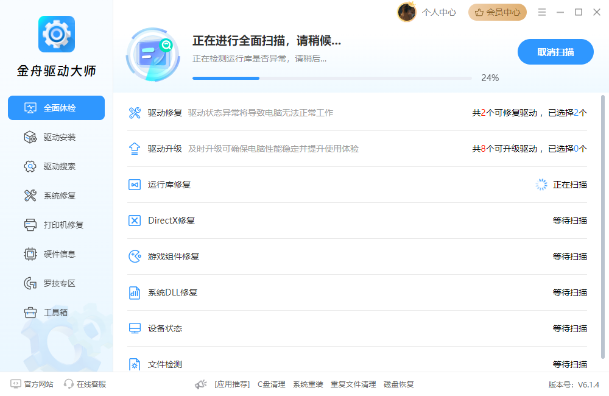Switch to 全面体检 tab
Viewport: 609px width, 396px height.
click(56, 108)
